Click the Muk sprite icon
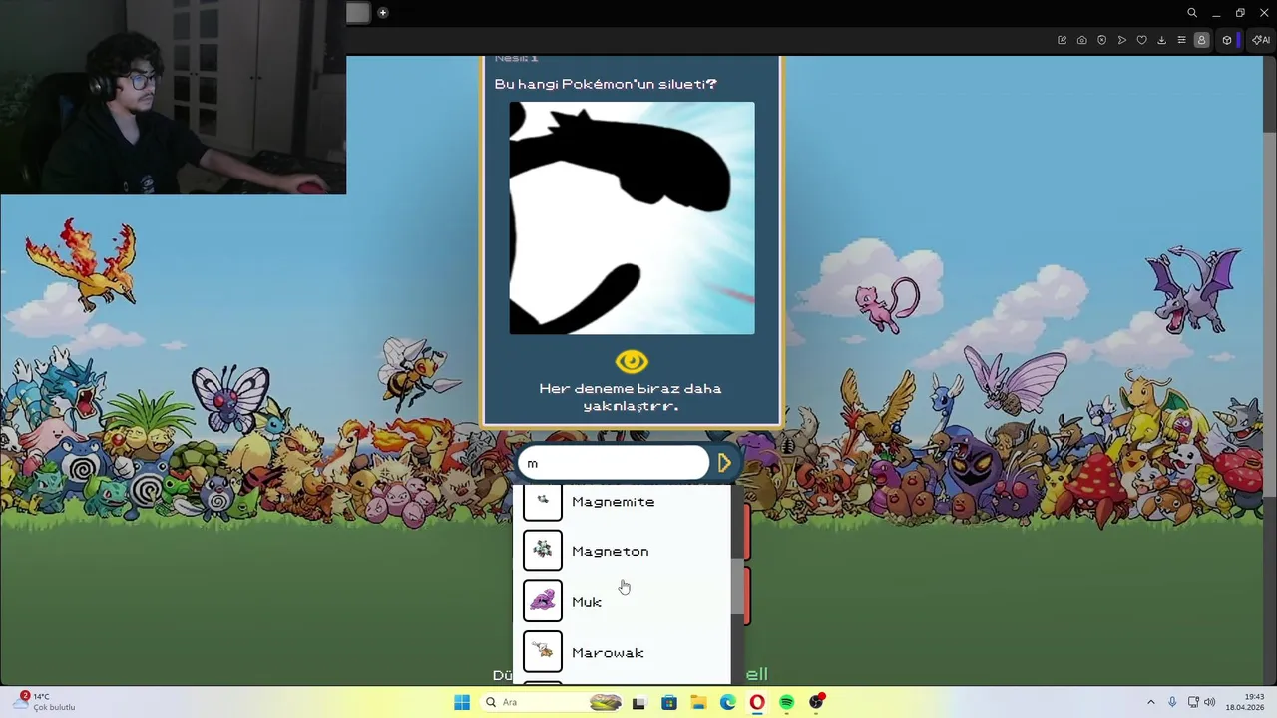Viewport: 1277px width, 718px height. [x=543, y=601]
